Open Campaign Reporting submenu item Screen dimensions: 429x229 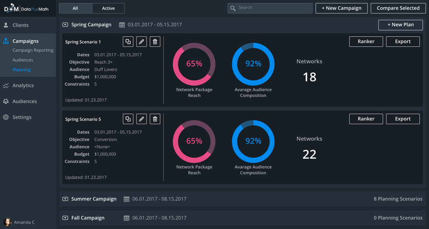[33, 50]
